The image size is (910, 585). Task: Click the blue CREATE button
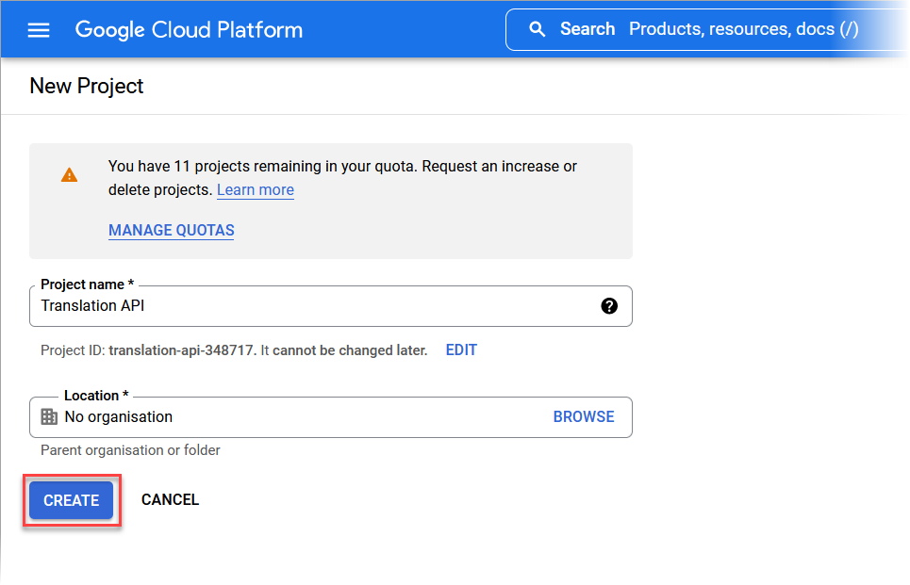pos(72,500)
